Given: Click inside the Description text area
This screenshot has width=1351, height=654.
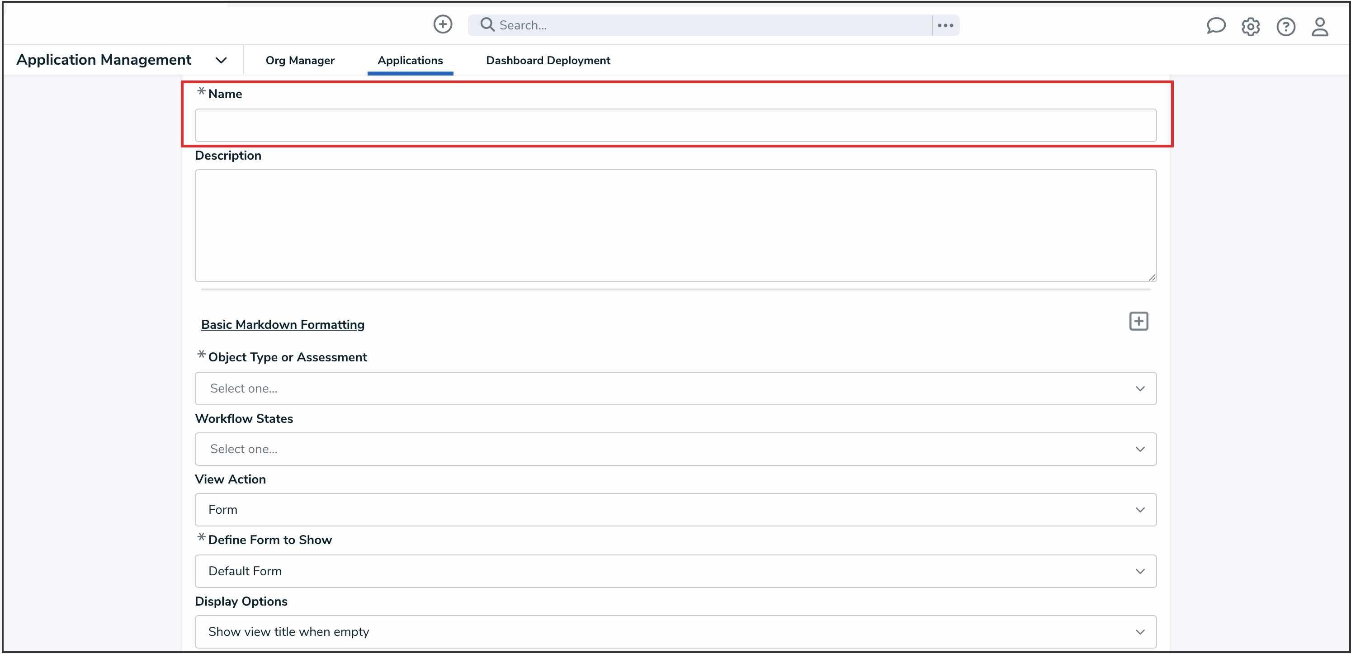Looking at the screenshot, I should [675, 226].
